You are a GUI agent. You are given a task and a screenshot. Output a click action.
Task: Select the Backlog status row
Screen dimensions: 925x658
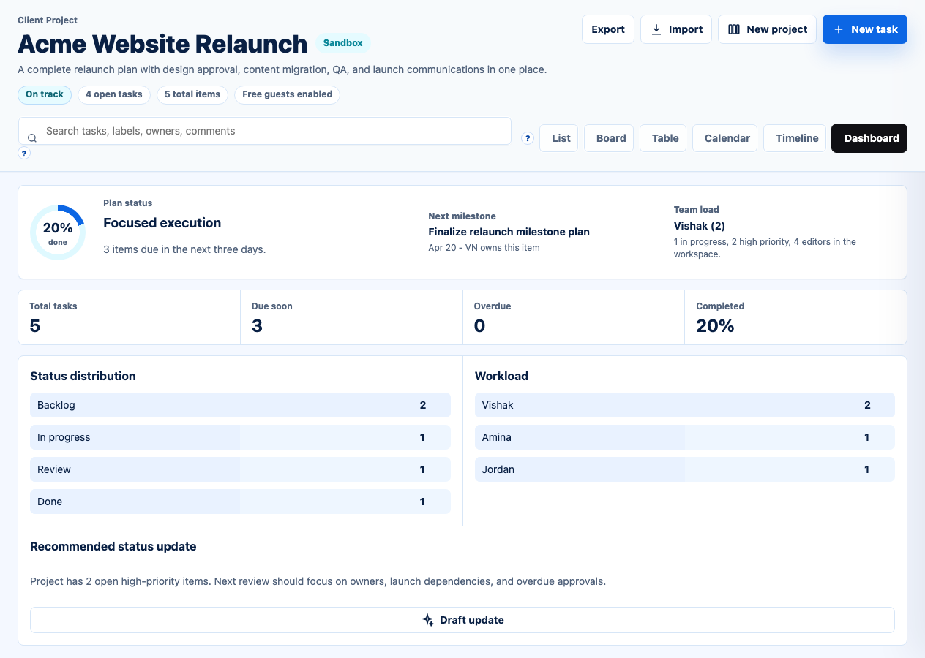(x=240, y=405)
